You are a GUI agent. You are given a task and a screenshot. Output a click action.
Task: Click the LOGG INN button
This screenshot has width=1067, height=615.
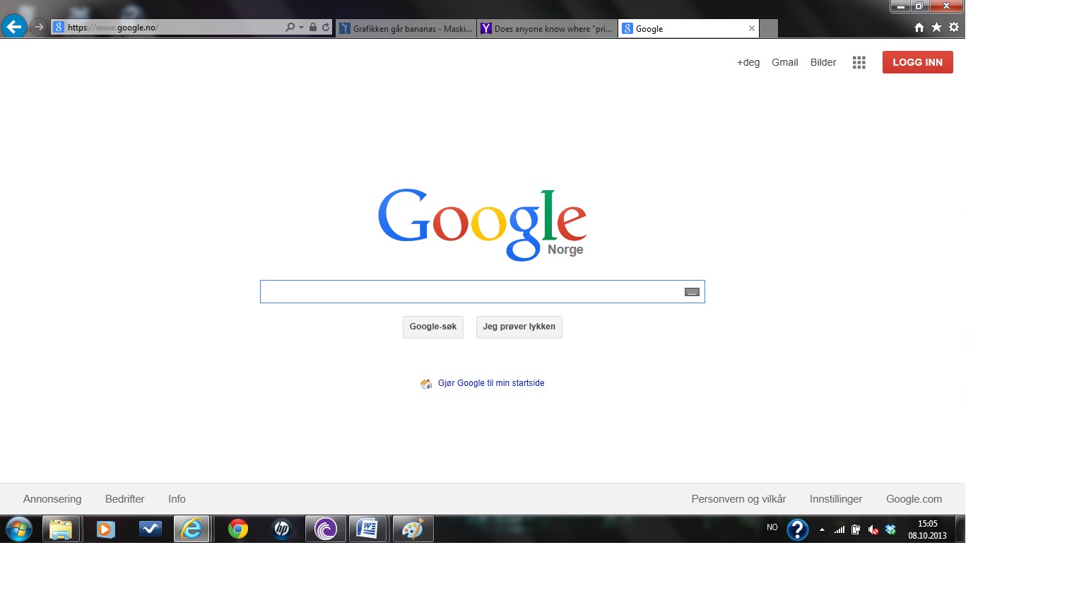click(x=918, y=62)
